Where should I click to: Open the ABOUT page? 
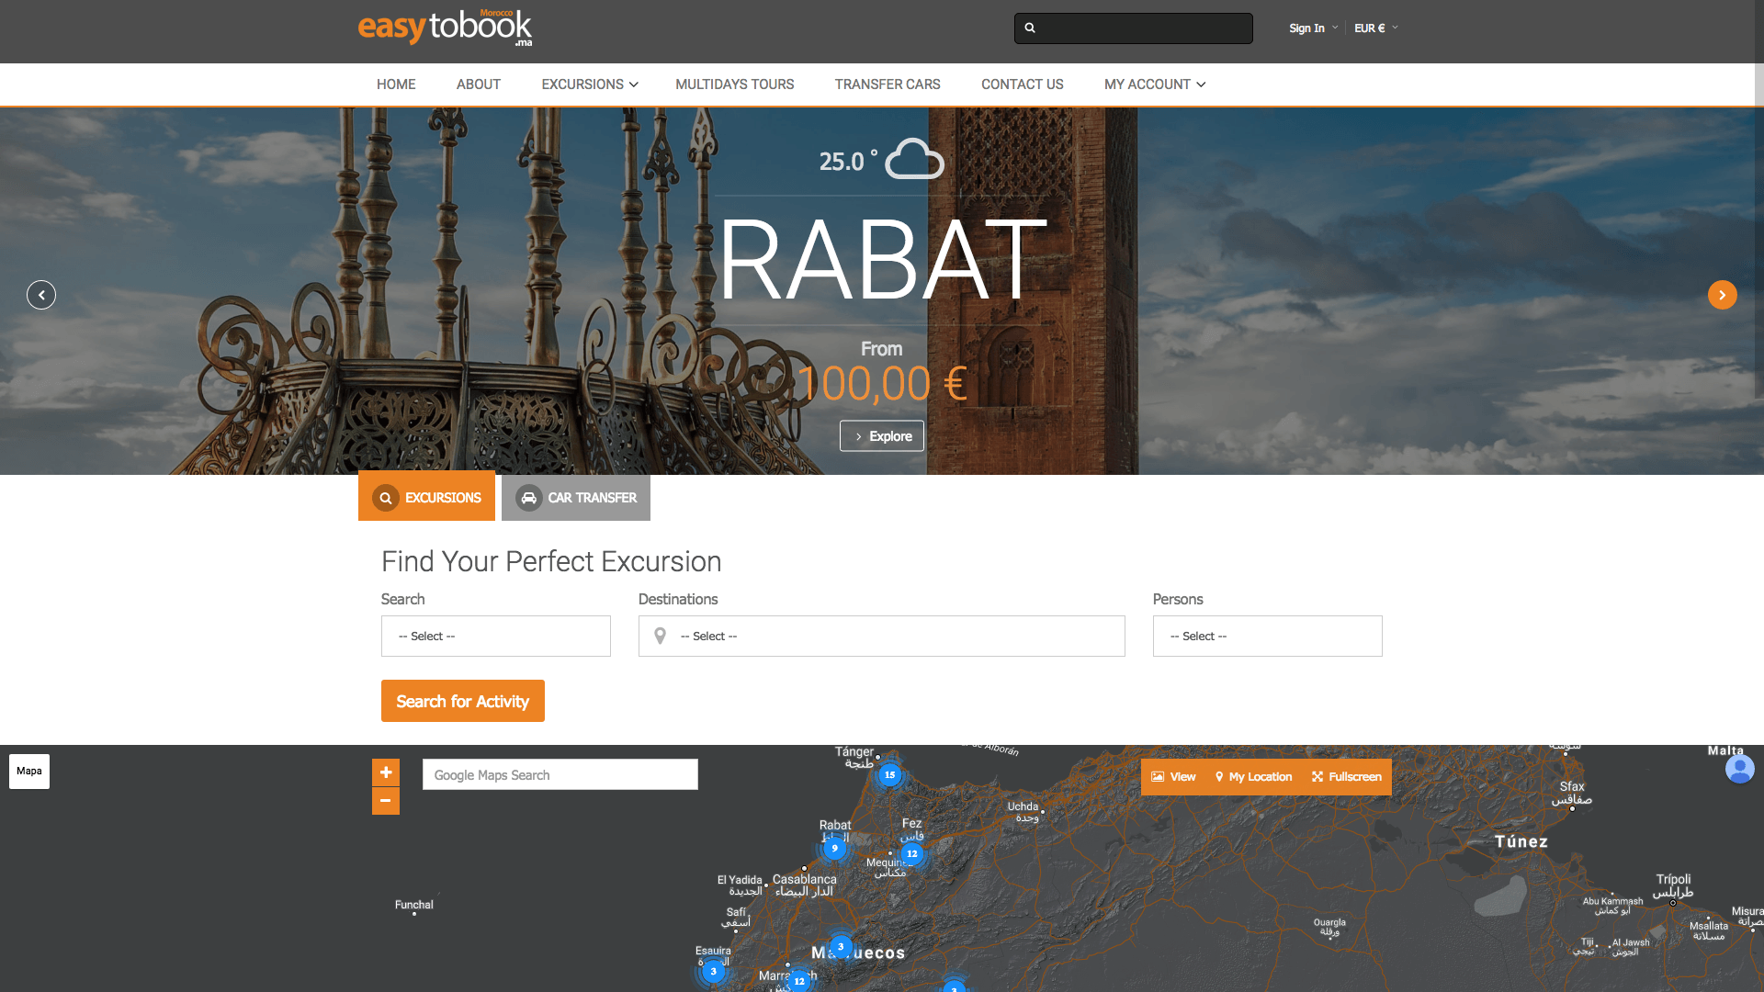point(479,85)
